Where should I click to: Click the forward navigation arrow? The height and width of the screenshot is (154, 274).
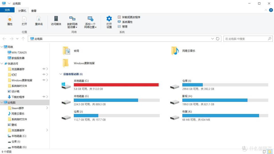point(11,39)
